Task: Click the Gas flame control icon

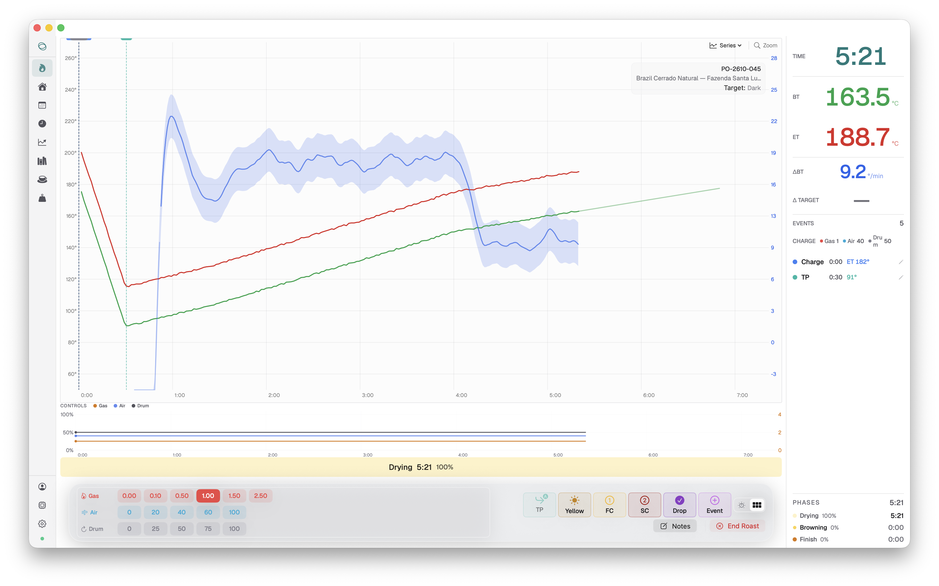Action: 83,496
